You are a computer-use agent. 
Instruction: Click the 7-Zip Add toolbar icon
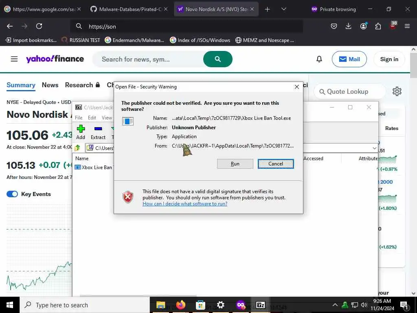click(x=81, y=132)
